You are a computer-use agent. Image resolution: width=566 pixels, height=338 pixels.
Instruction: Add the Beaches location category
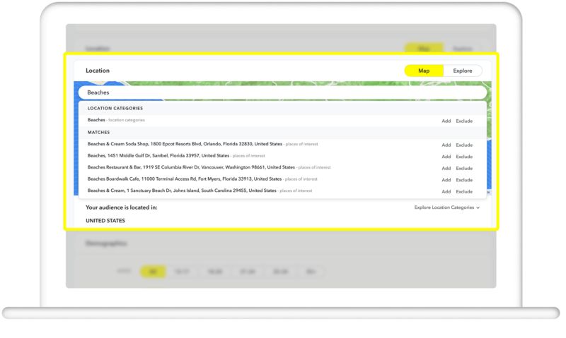coord(446,121)
